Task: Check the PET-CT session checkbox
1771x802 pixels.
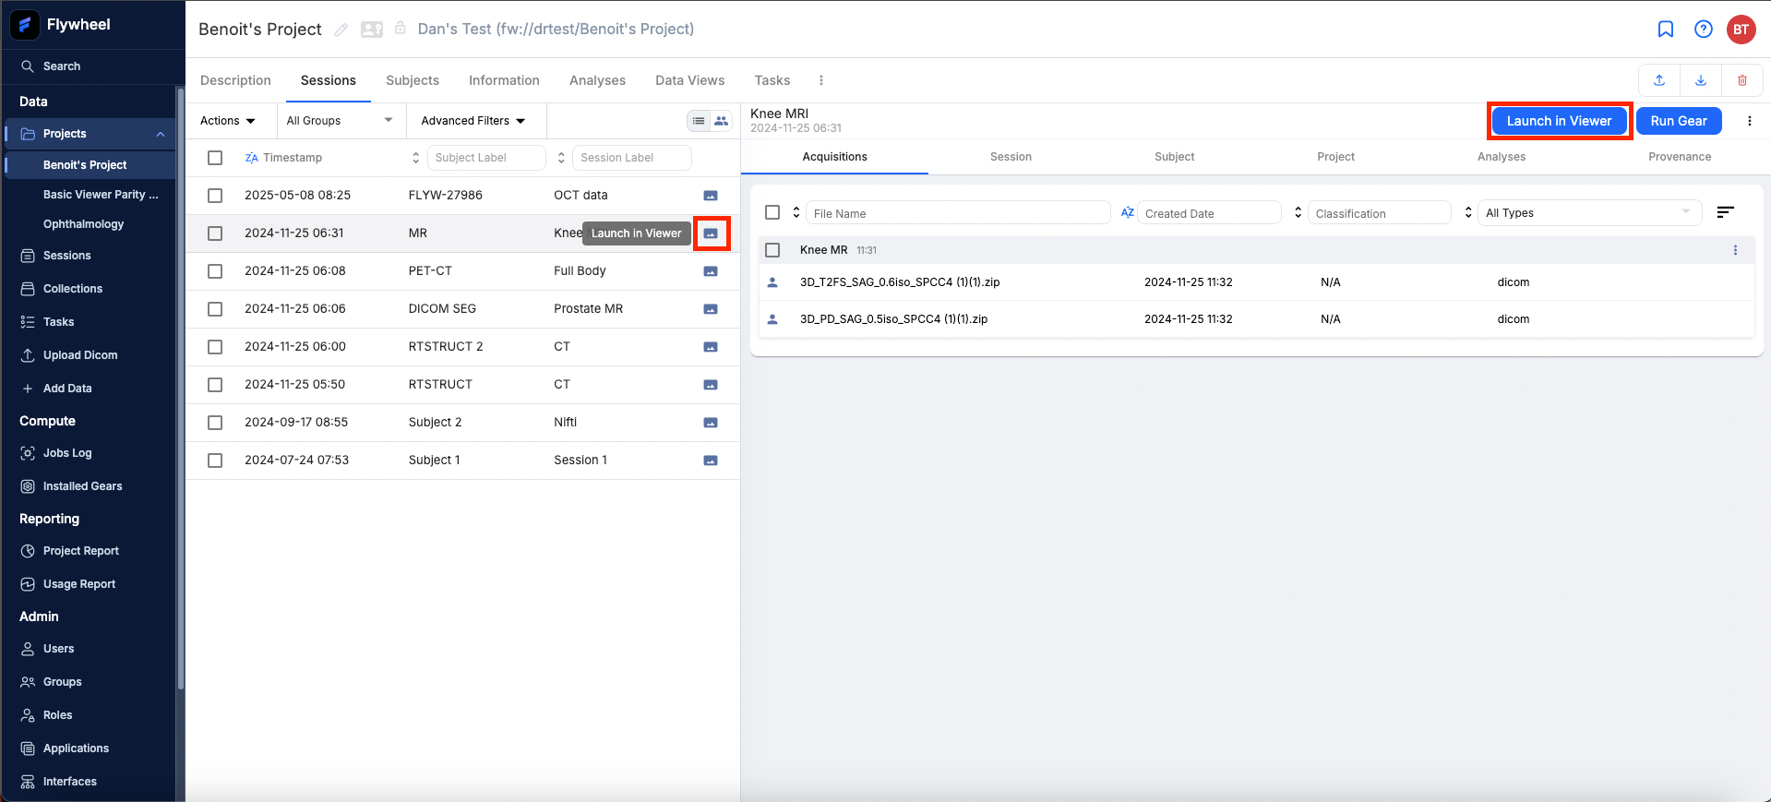Action: pos(215,271)
